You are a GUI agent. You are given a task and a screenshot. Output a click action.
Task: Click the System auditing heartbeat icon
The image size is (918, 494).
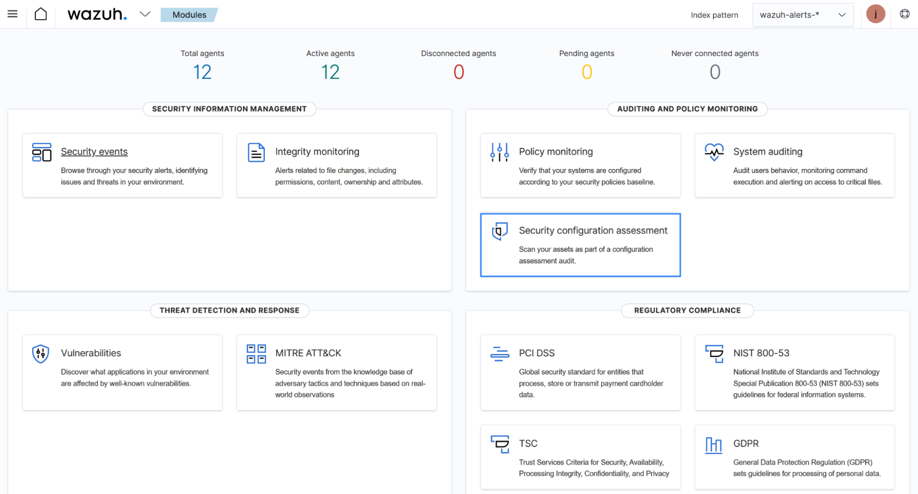click(714, 152)
